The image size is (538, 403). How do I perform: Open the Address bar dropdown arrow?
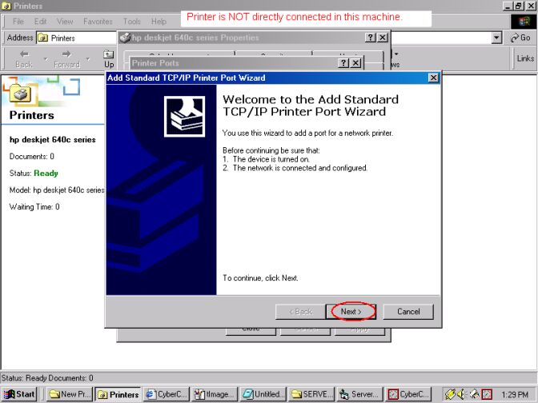497,38
